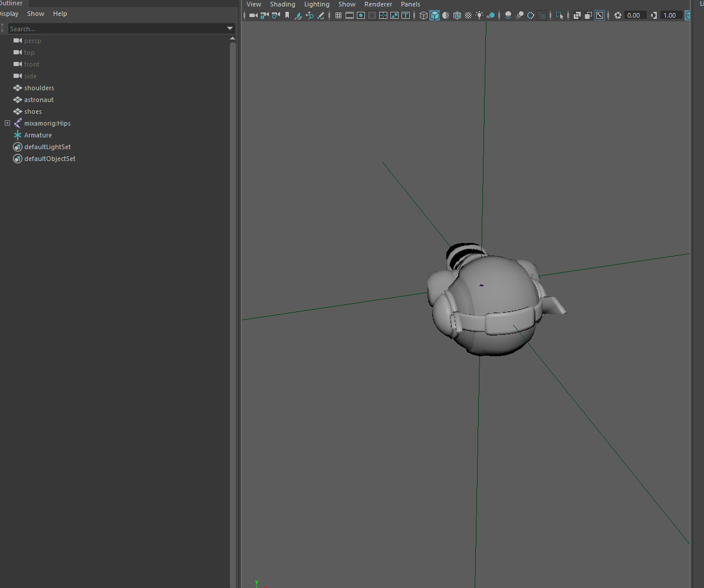Open the Outliner search filter dropdown
This screenshot has width=704, height=588.
230,28
